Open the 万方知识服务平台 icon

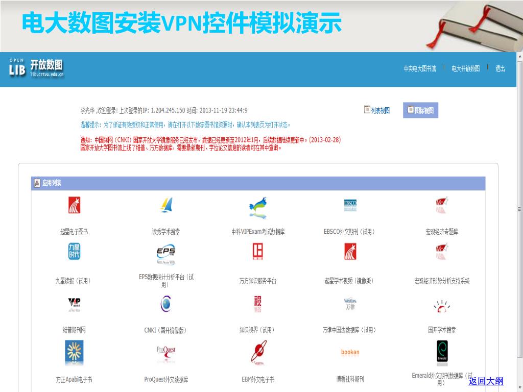point(258,251)
